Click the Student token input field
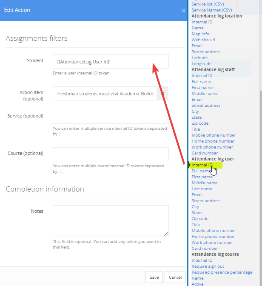 click(111, 62)
